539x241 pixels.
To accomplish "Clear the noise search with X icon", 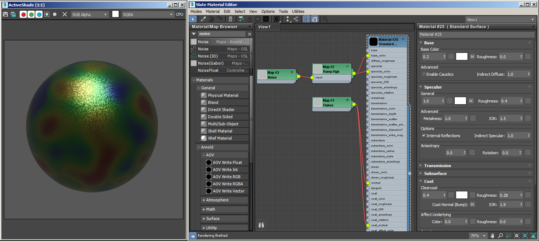I will pyautogui.click(x=249, y=34).
